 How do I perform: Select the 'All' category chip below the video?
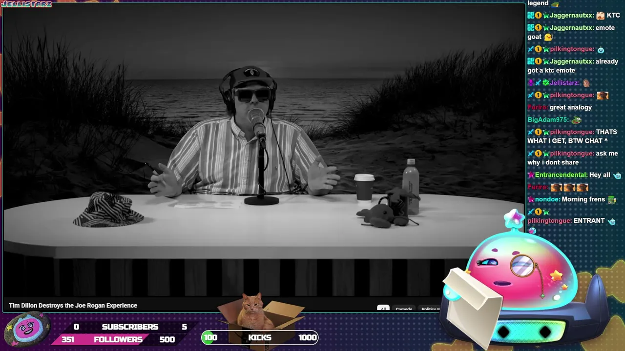pos(383,309)
